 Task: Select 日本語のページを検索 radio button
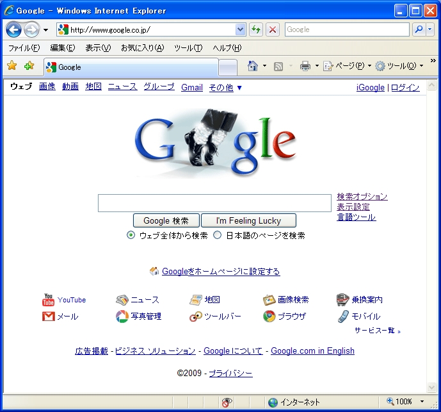[x=217, y=235]
